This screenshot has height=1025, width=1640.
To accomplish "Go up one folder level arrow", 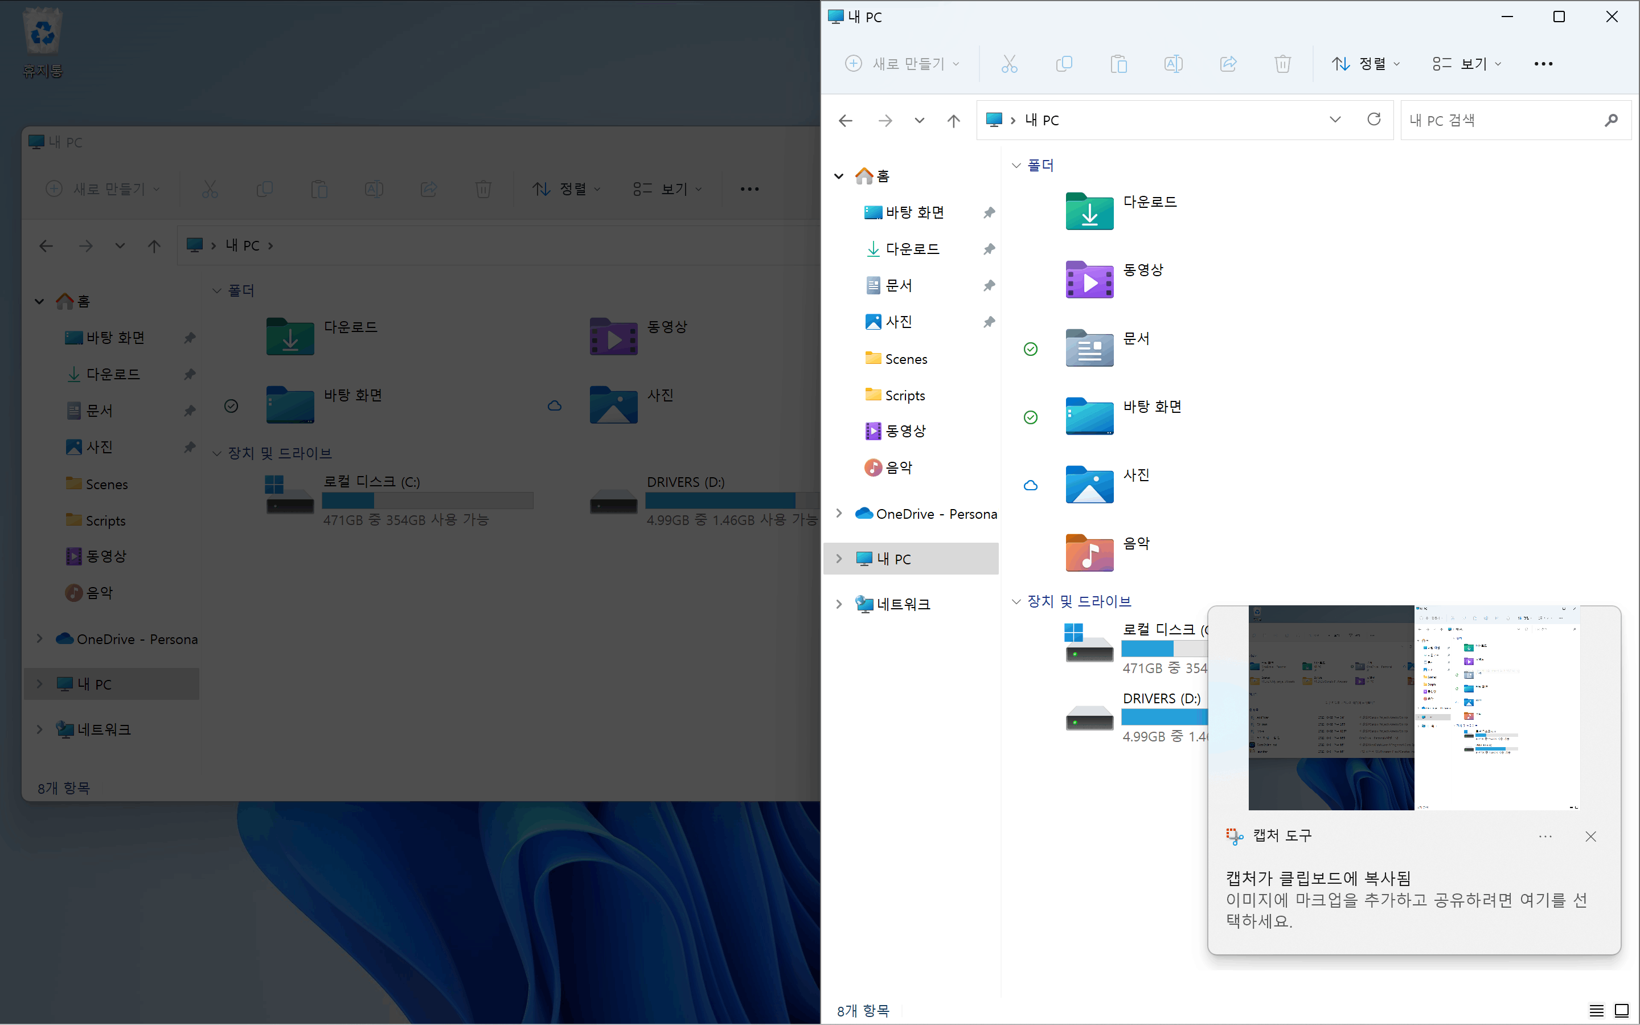I will tap(953, 121).
